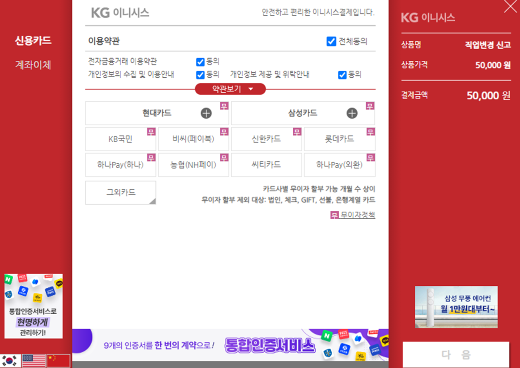Choose 비씨(페이북) card
The height and width of the screenshot is (368, 520).
coord(193,139)
